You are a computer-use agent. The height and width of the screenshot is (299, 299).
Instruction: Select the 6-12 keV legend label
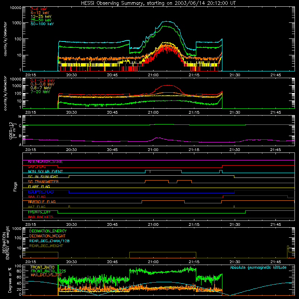pyautogui.click(x=40, y=13)
